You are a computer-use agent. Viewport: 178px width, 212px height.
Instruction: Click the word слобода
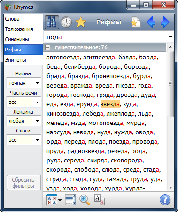[86, 170]
